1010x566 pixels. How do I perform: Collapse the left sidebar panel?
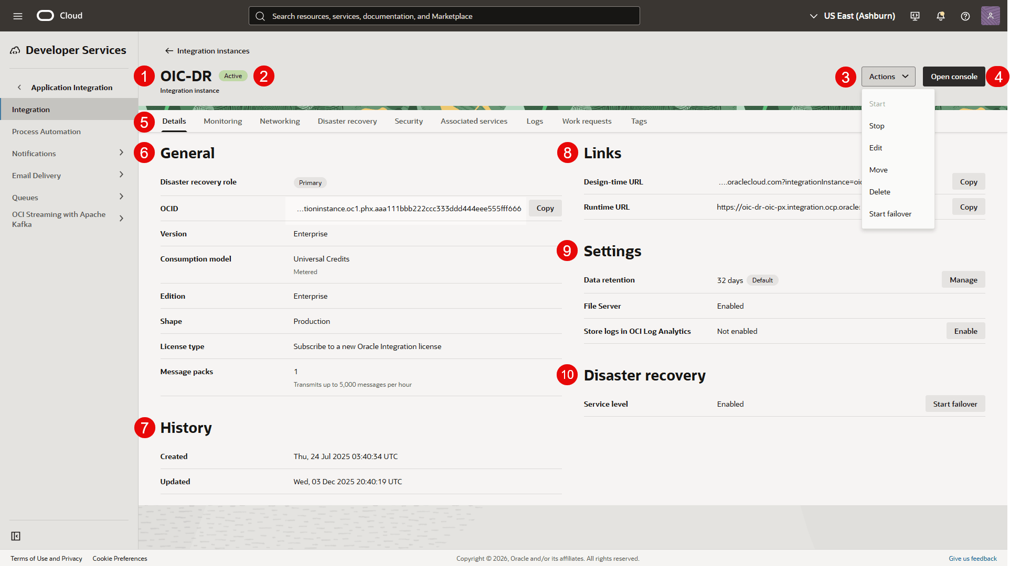[x=15, y=536]
